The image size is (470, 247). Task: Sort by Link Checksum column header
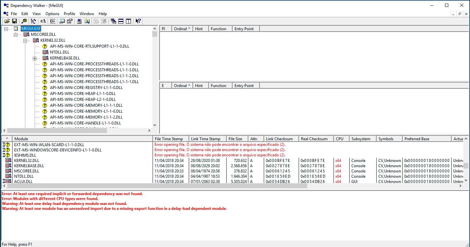281,139
